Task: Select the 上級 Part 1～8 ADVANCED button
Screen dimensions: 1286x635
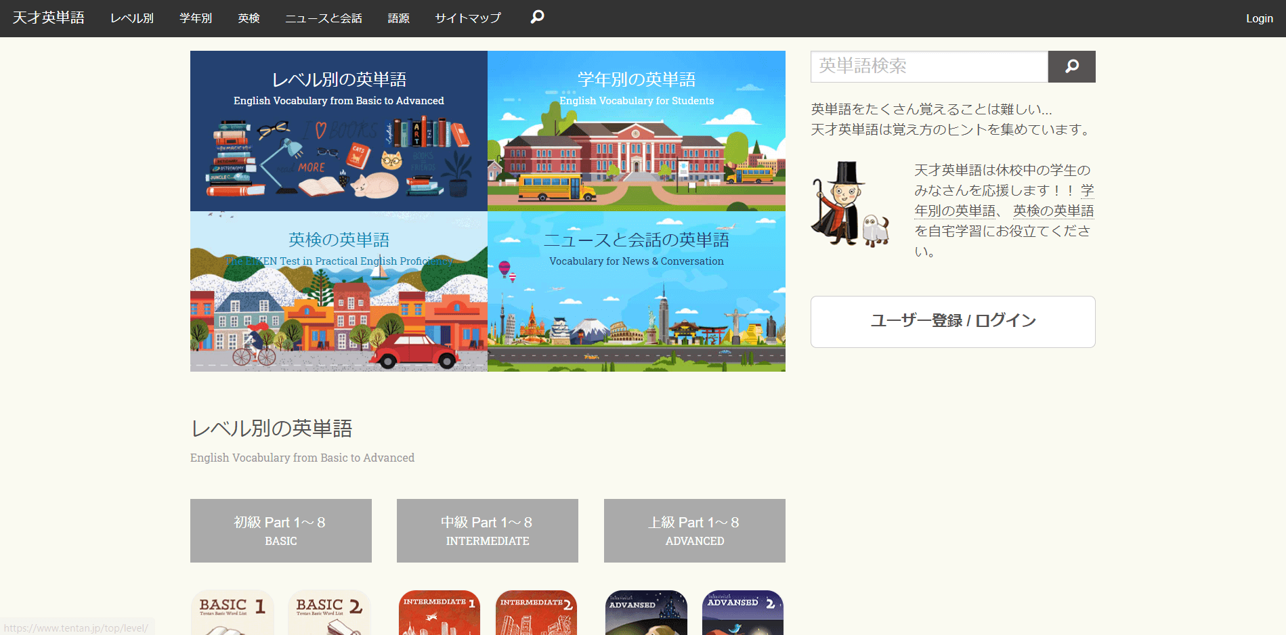Action: 694,531
